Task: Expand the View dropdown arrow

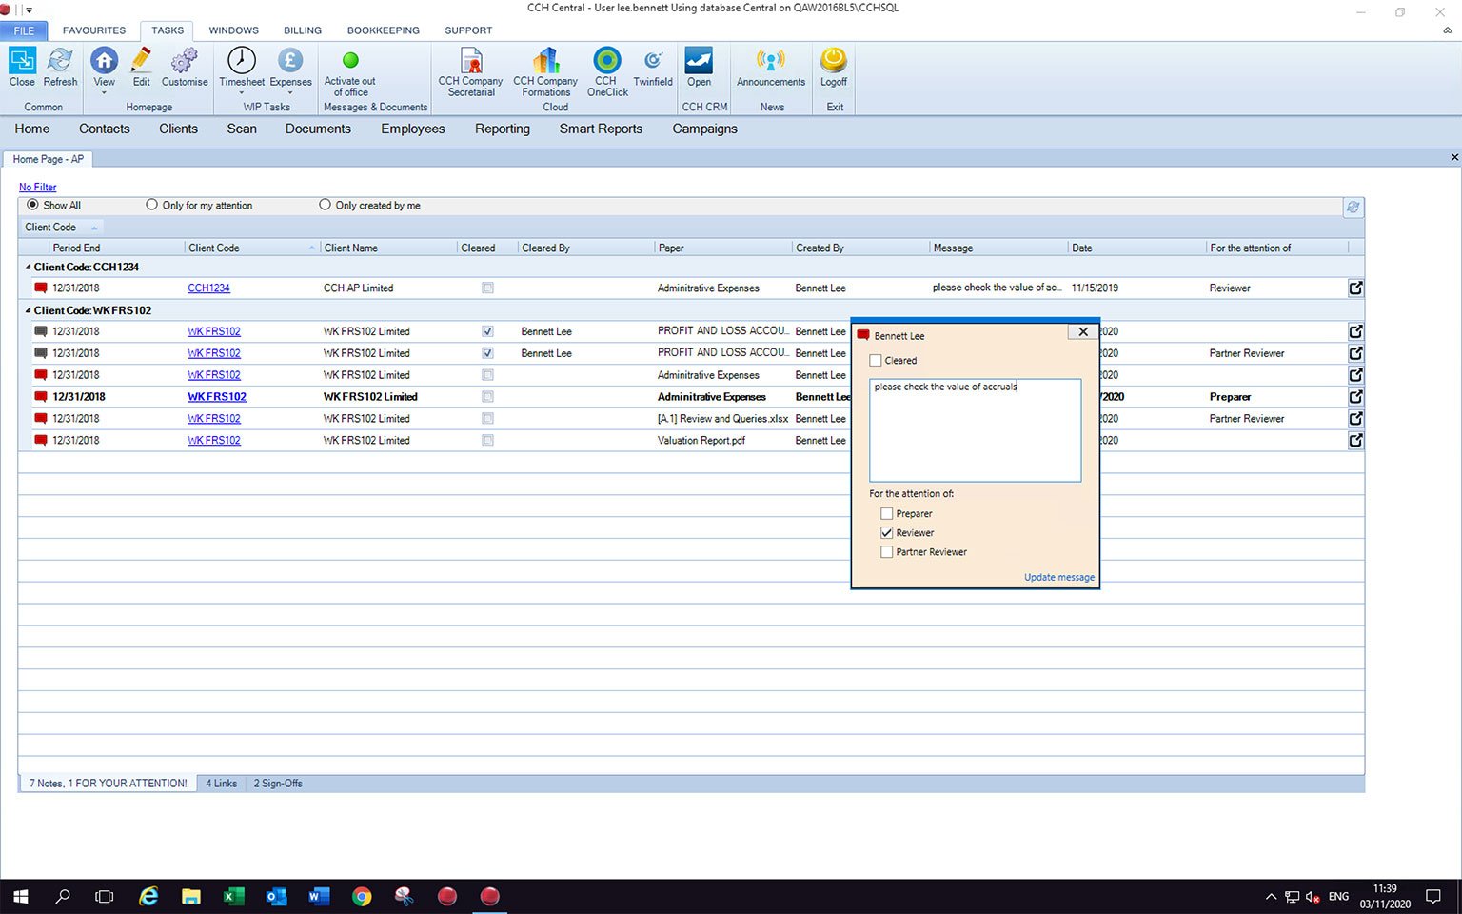Action: coord(104,93)
